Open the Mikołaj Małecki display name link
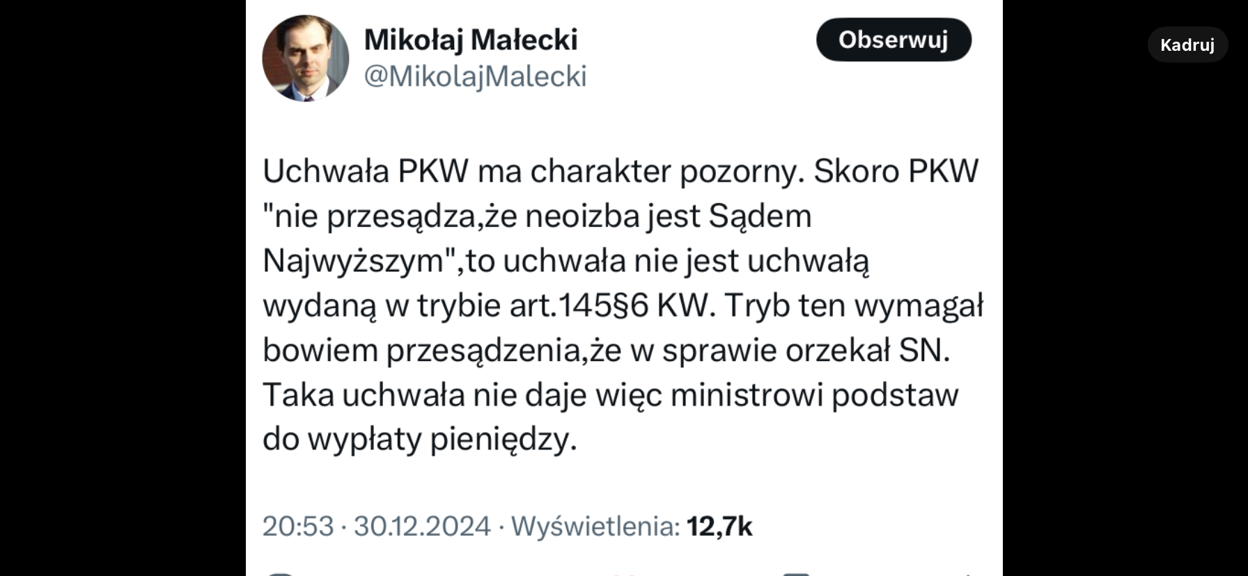The height and width of the screenshot is (576, 1248). pos(471,40)
